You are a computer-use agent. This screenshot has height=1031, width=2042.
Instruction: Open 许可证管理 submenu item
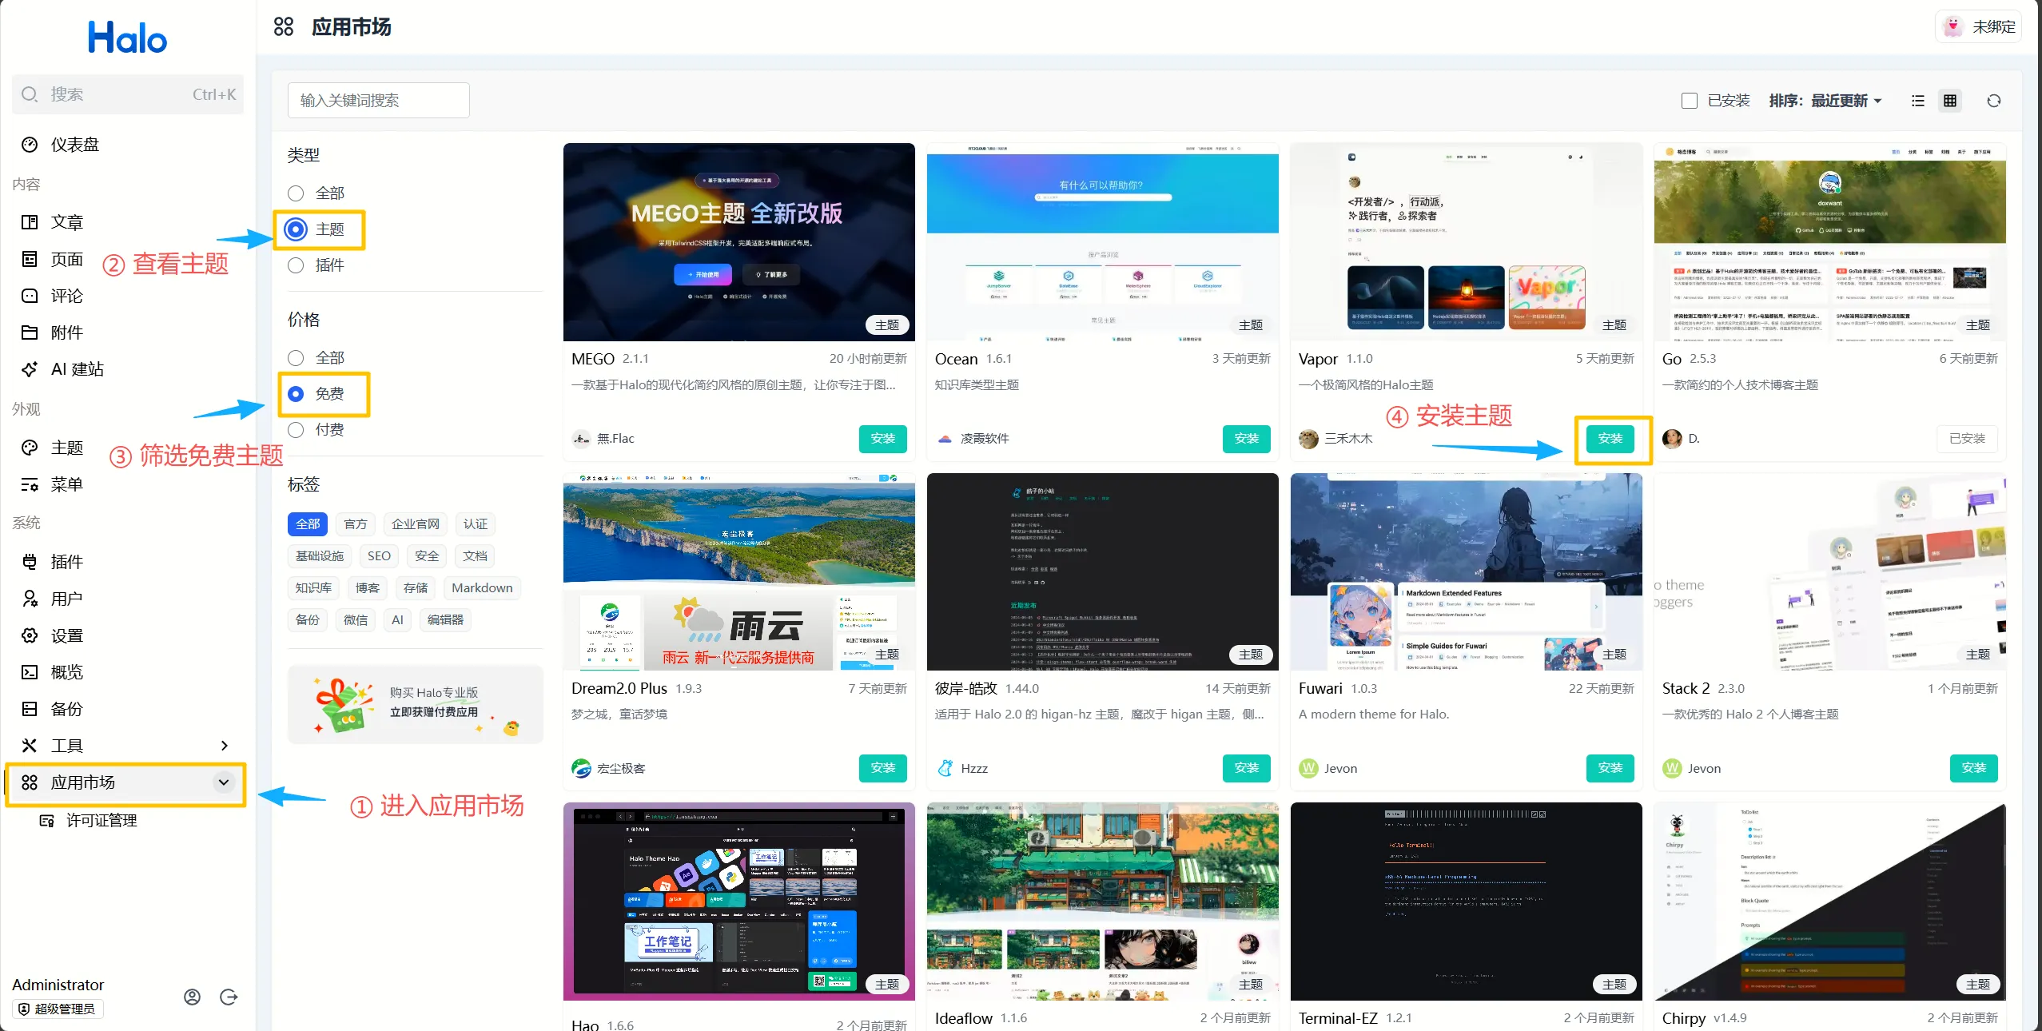point(101,821)
